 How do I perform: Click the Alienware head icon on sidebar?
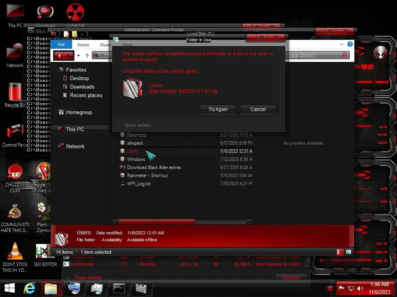click(380, 52)
